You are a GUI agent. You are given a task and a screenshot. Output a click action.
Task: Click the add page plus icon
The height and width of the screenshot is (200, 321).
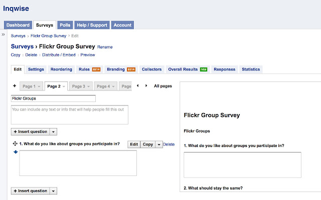click(14, 86)
